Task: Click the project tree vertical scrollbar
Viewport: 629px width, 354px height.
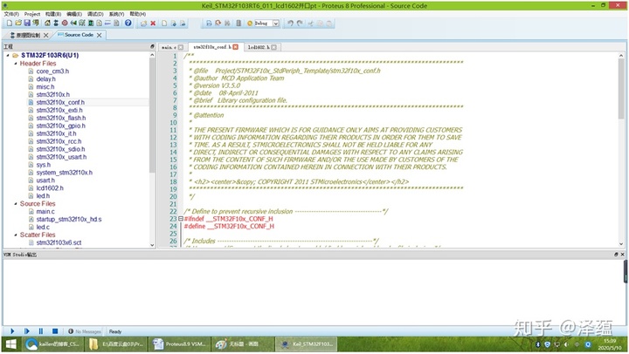Action: tap(152, 115)
